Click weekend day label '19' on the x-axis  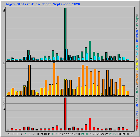(x=82, y=134)
